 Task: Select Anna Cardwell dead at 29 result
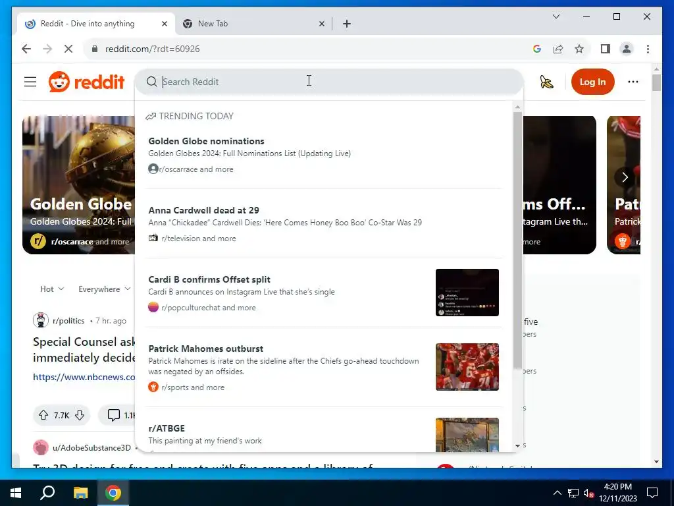tap(324, 224)
